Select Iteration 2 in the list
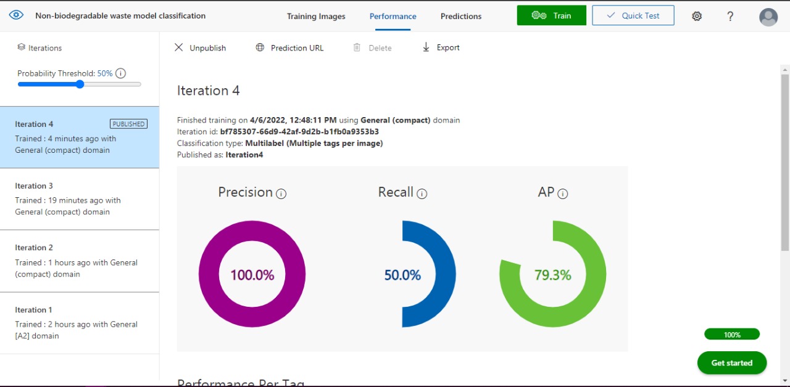 click(x=80, y=261)
